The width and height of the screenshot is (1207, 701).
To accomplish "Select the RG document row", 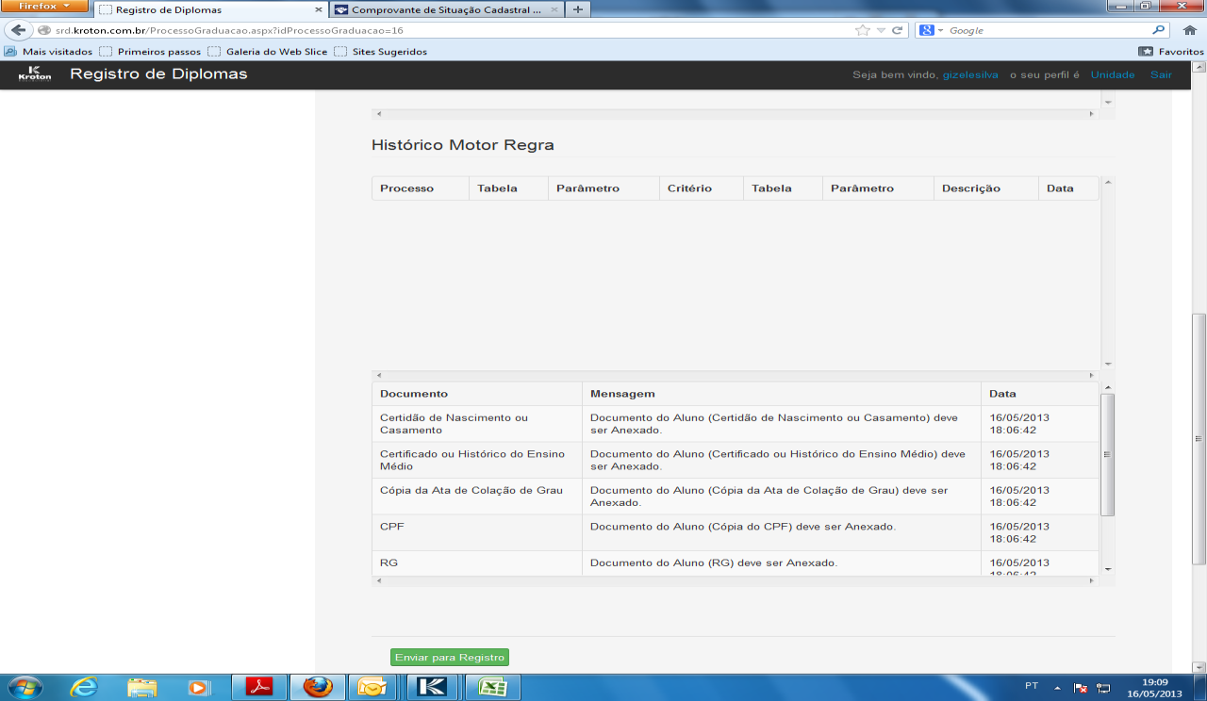I will (x=736, y=563).
